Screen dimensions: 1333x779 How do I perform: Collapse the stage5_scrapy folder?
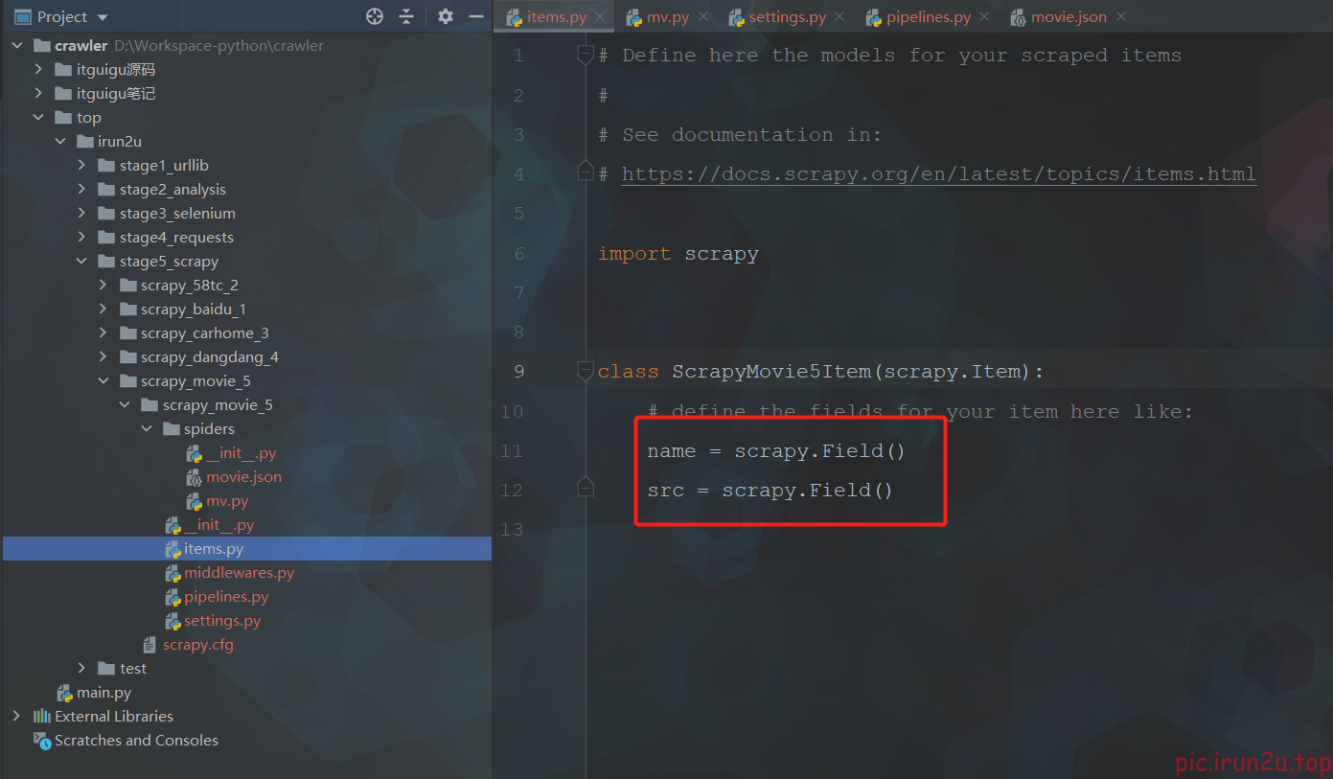click(x=82, y=261)
